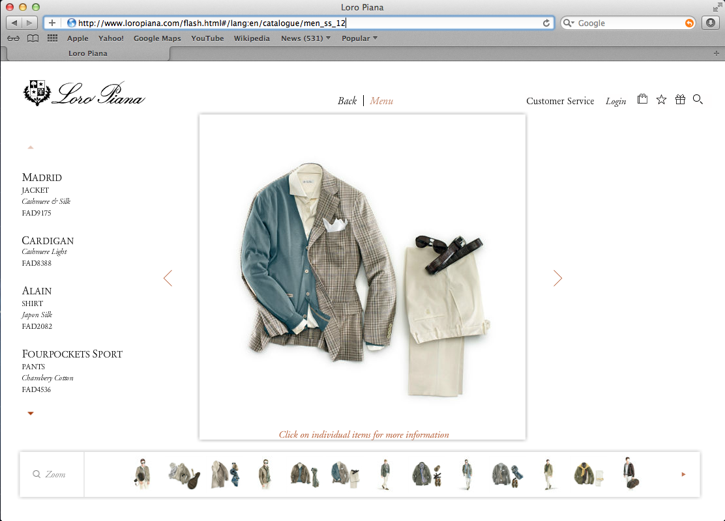Go to next outfit with right arrow
Screen dimensions: 725x521
(x=557, y=278)
